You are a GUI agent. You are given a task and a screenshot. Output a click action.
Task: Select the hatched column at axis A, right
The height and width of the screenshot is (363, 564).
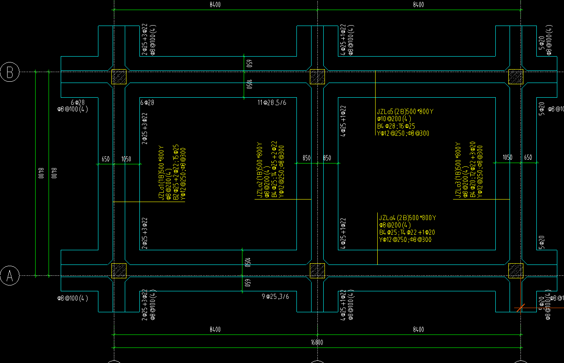516,270
